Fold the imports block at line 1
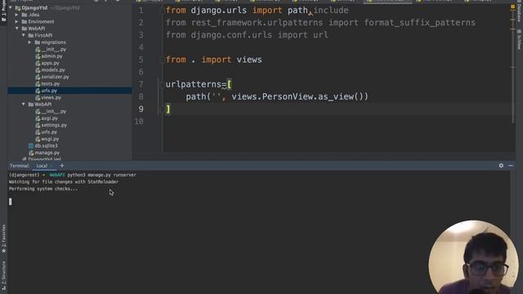 pyautogui.click(x=163, y=11)
